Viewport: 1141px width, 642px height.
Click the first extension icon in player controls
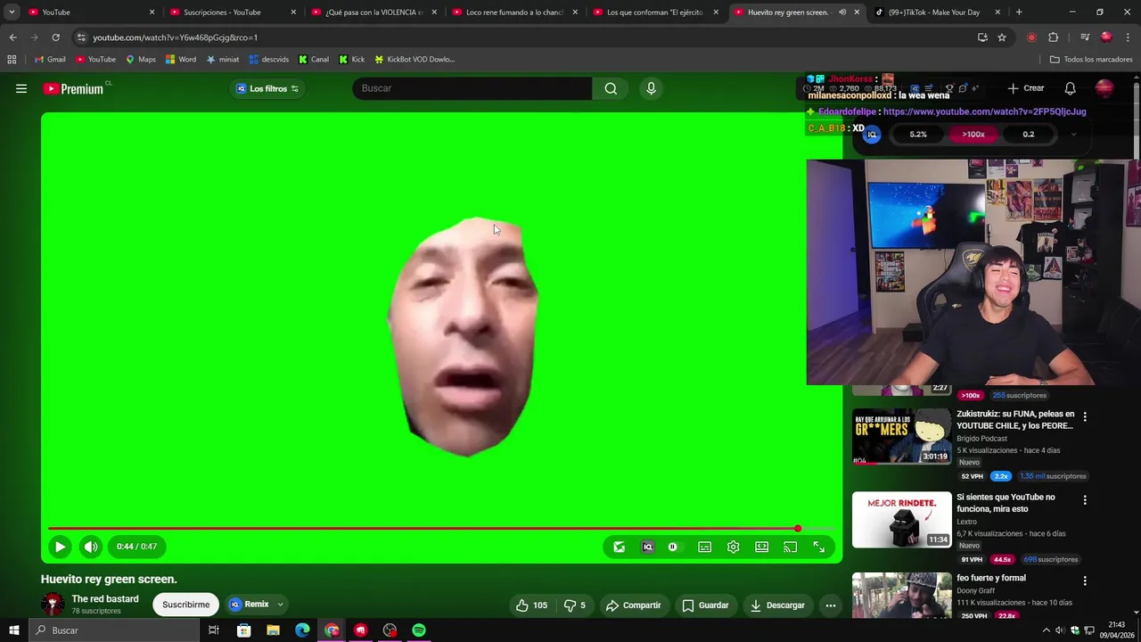tap(620, 547)
